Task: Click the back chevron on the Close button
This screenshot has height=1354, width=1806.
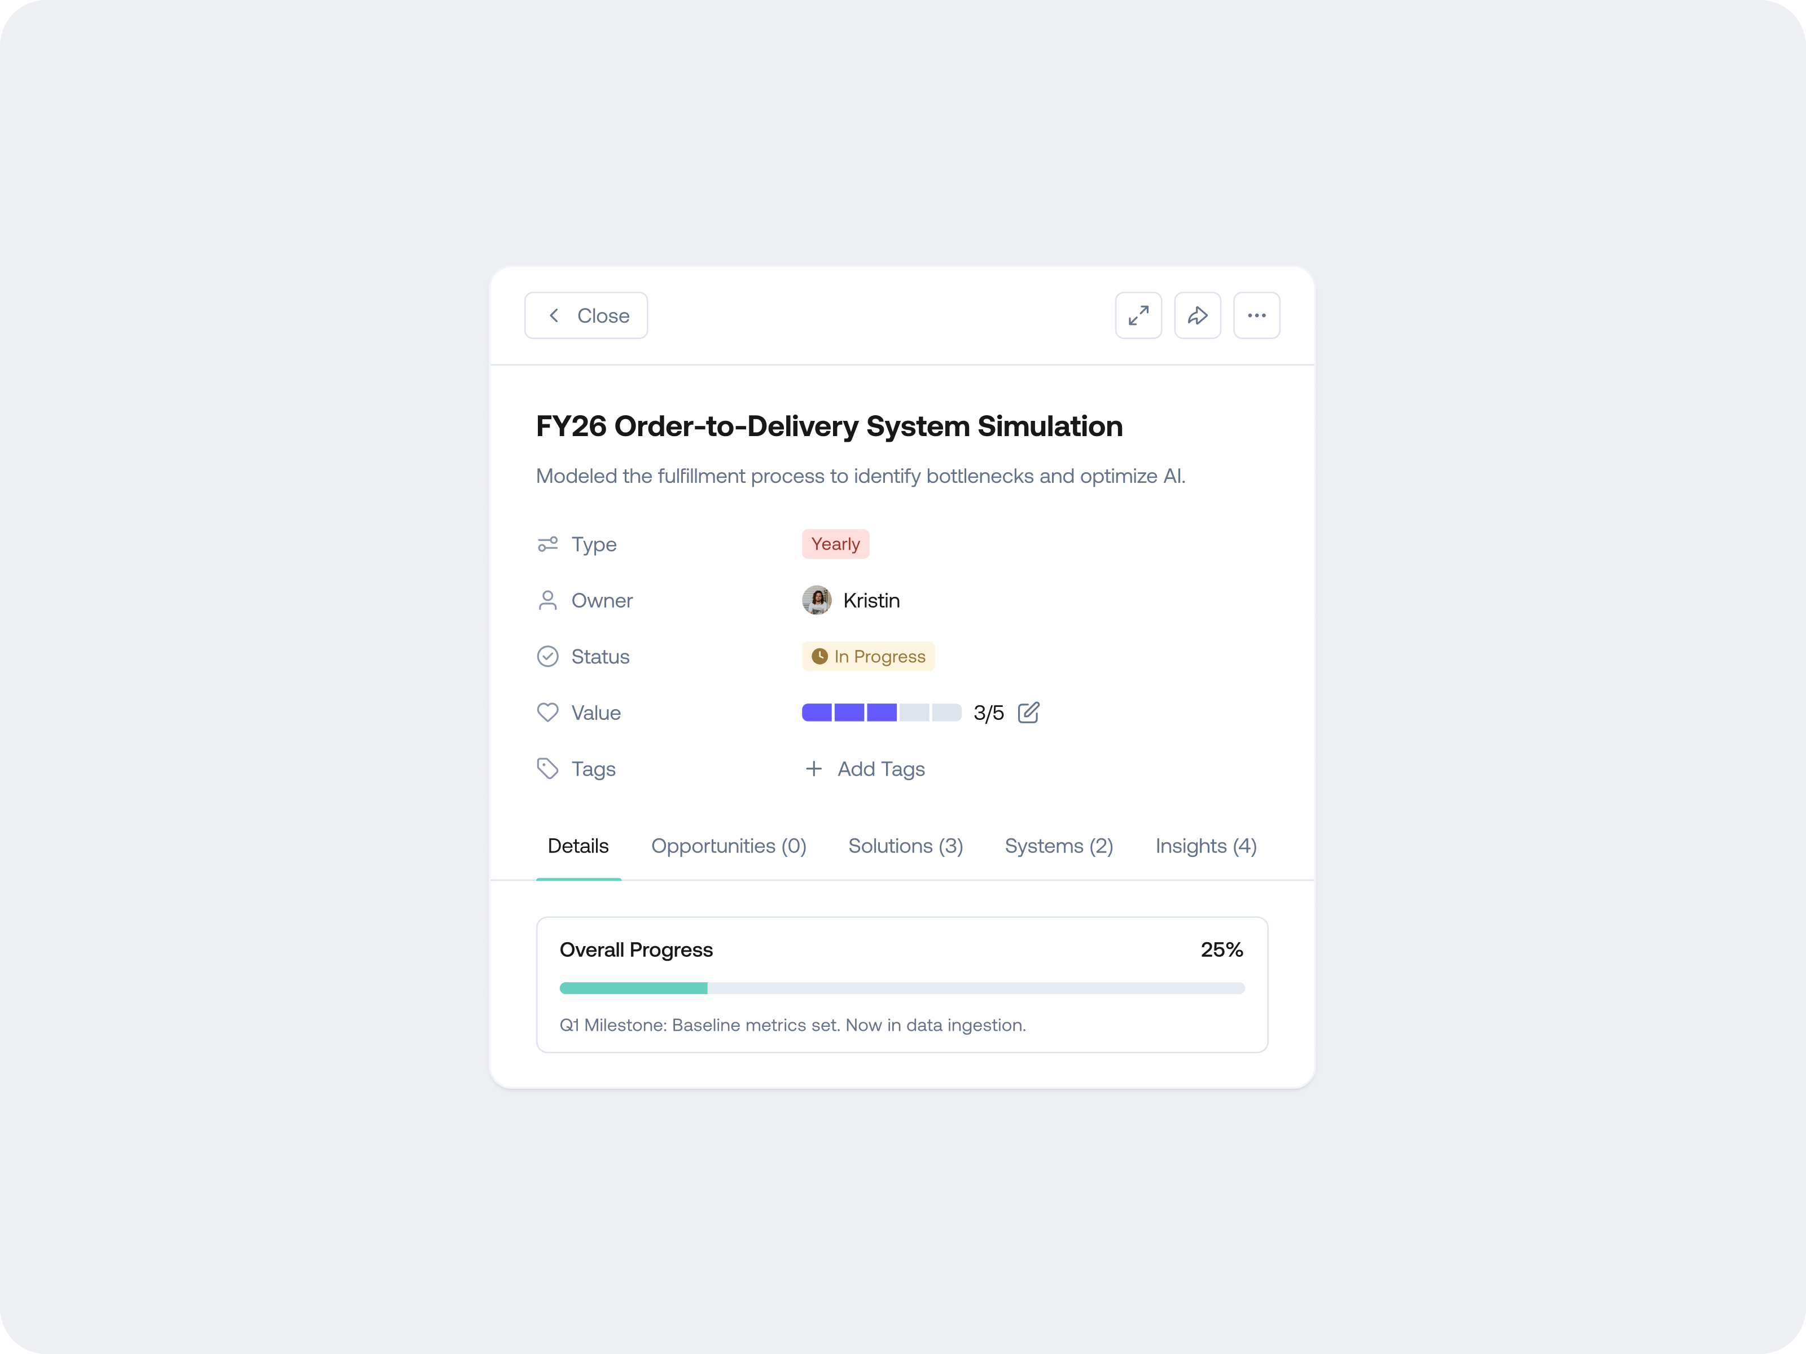Action: tap(554, 315)
